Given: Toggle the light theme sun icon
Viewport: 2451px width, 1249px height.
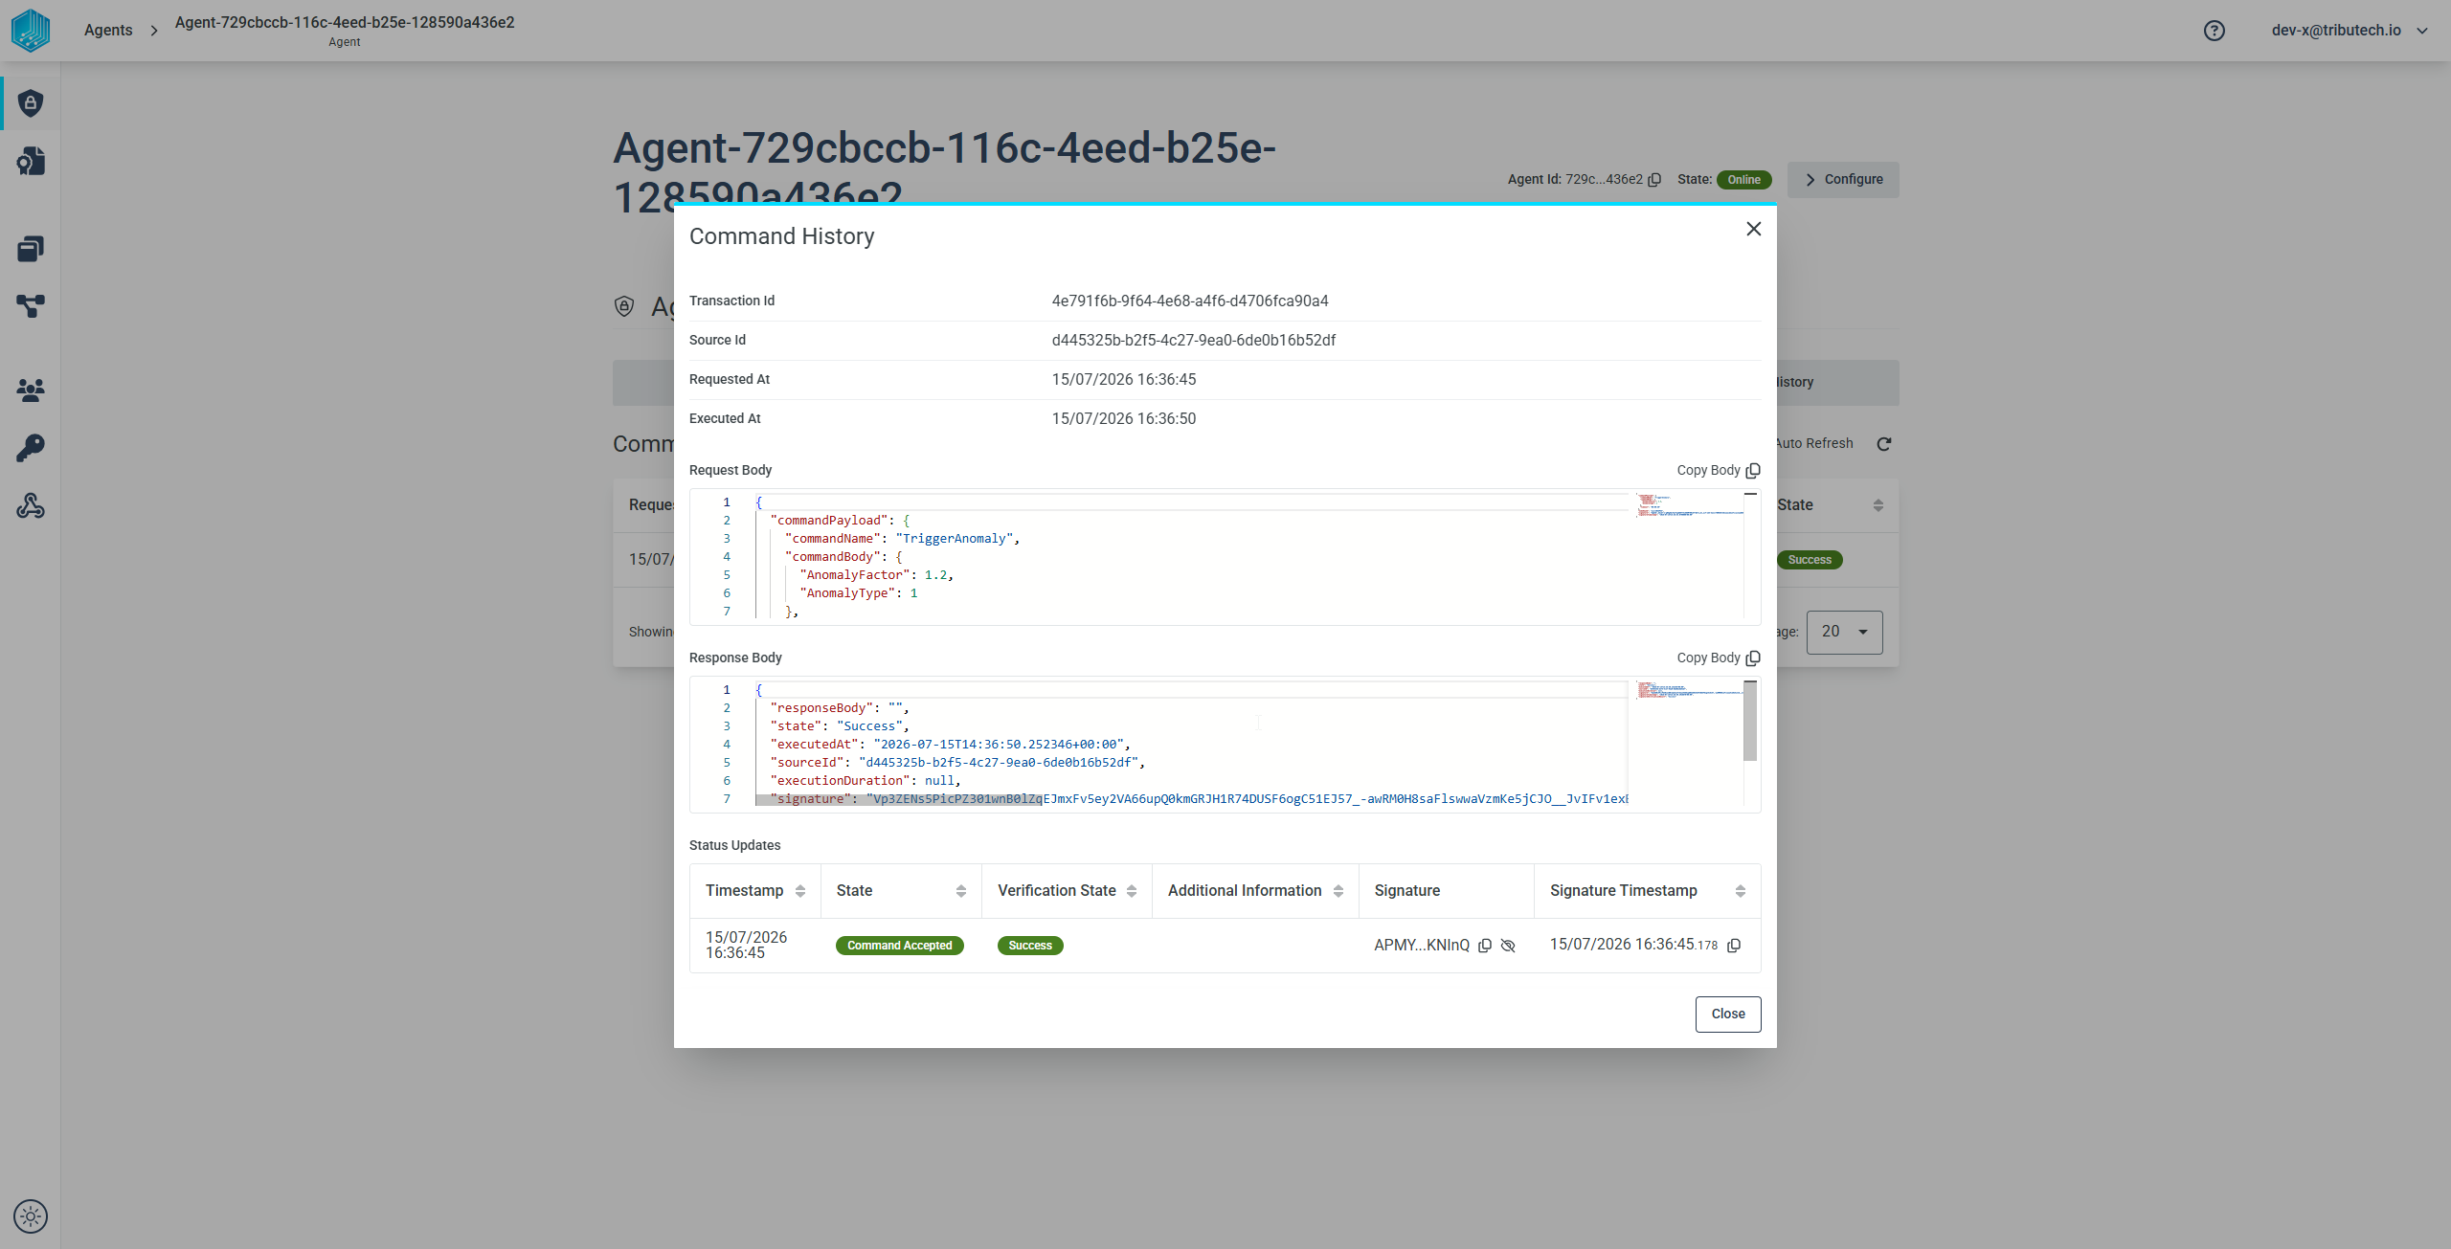Looking at the screenshot, I should (x=31, y=1216).
